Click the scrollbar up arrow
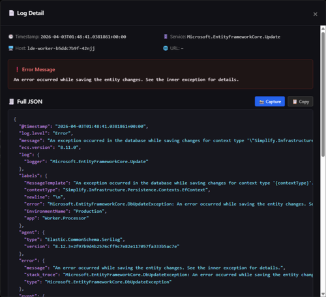The image size is (326, 297). pyautogui.click(x=323, y=29)
